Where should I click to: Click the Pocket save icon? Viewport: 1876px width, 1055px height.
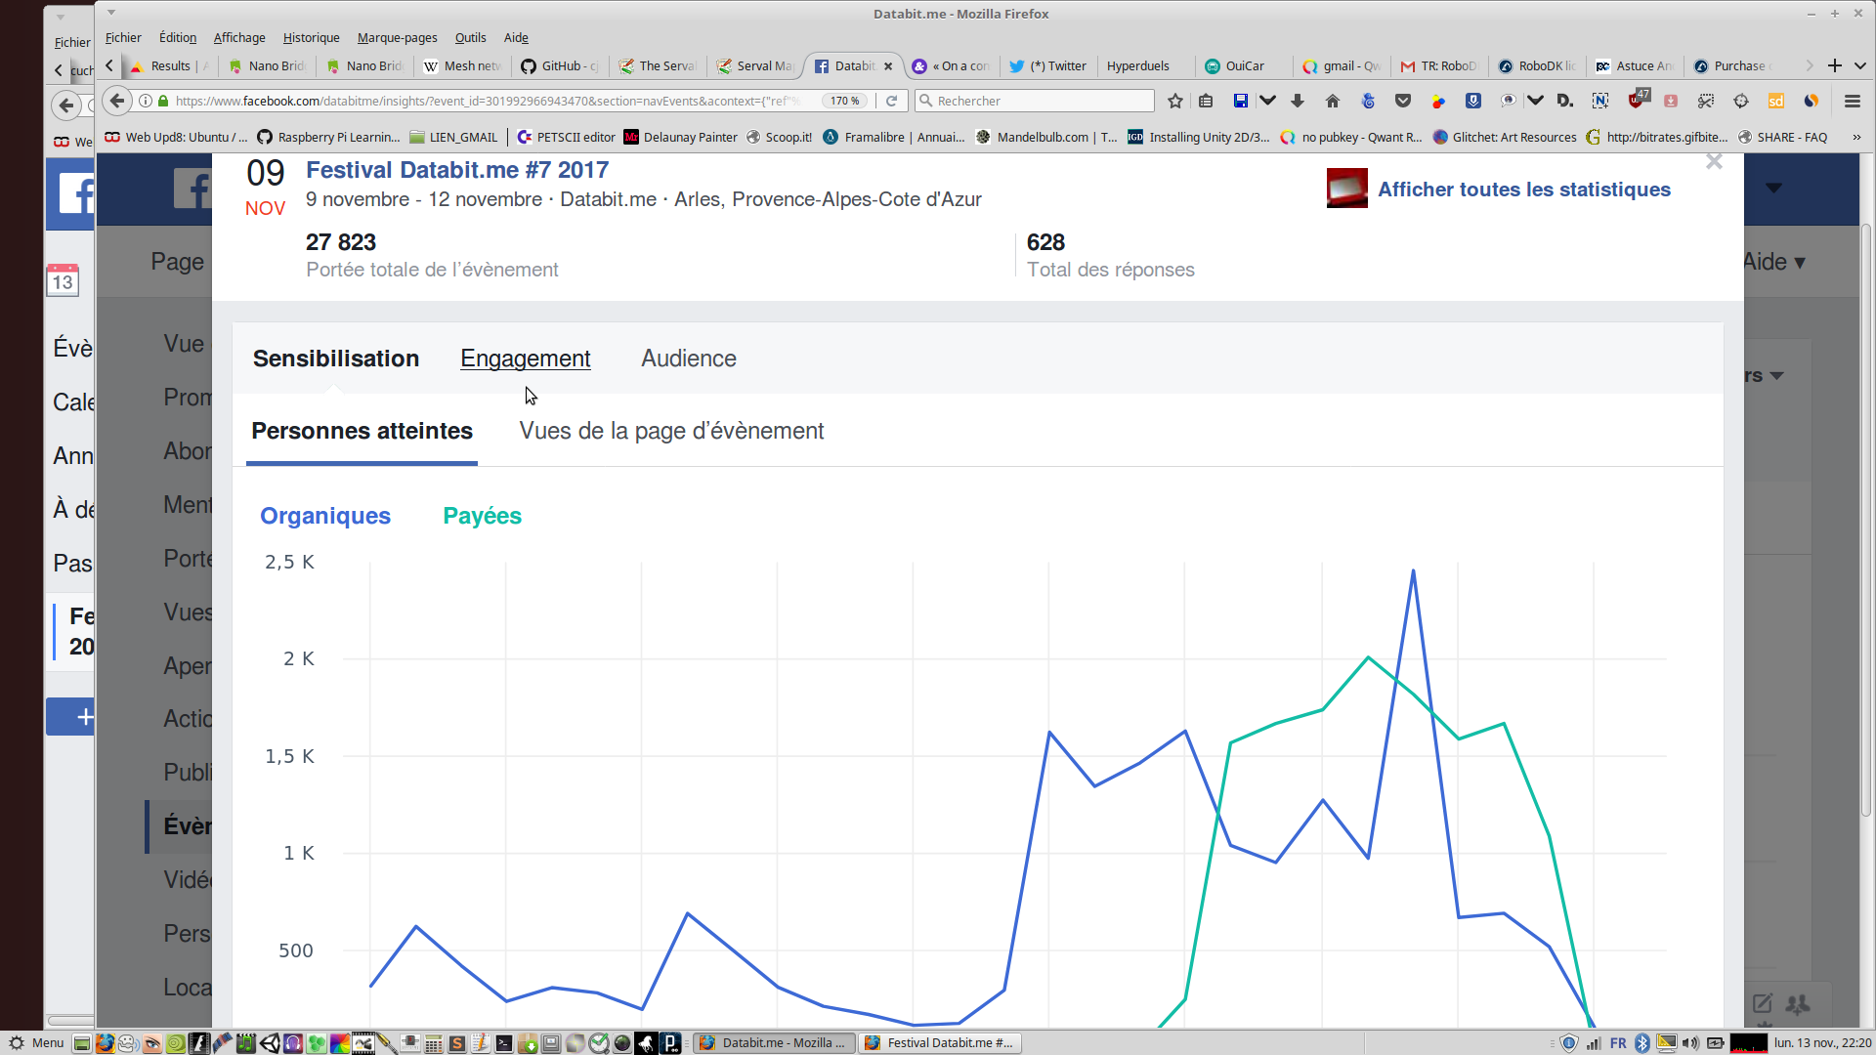coord(1403,101)
